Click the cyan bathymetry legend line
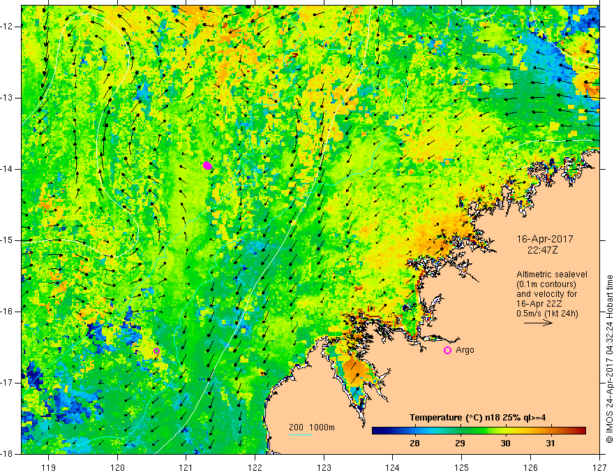614x475 pixels. pos(300,434)
